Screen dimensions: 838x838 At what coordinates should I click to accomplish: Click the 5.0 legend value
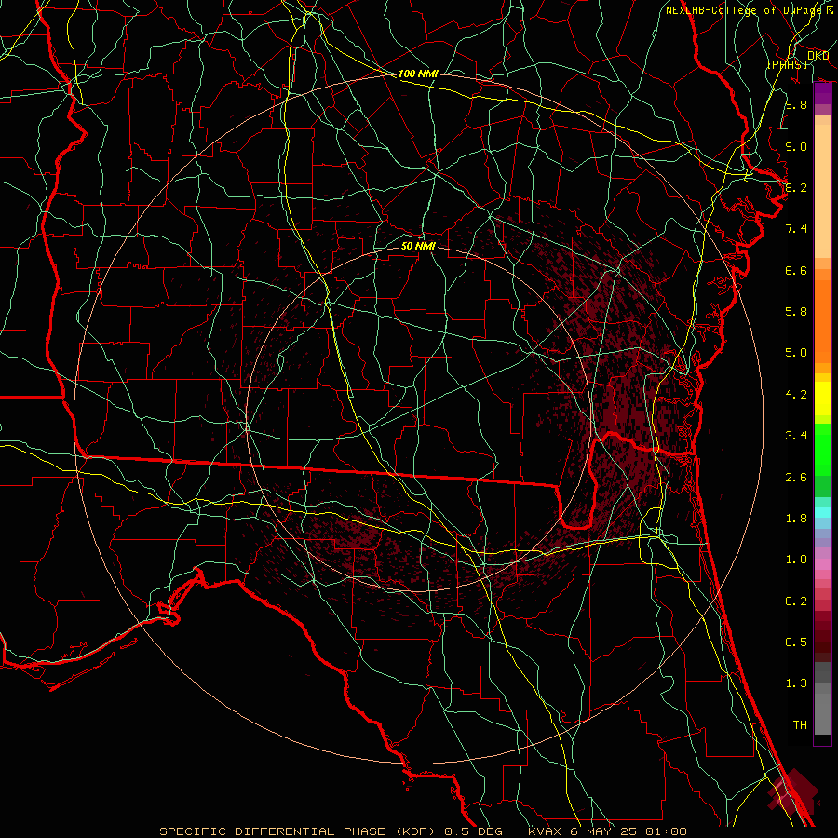[x=796, y=353]
